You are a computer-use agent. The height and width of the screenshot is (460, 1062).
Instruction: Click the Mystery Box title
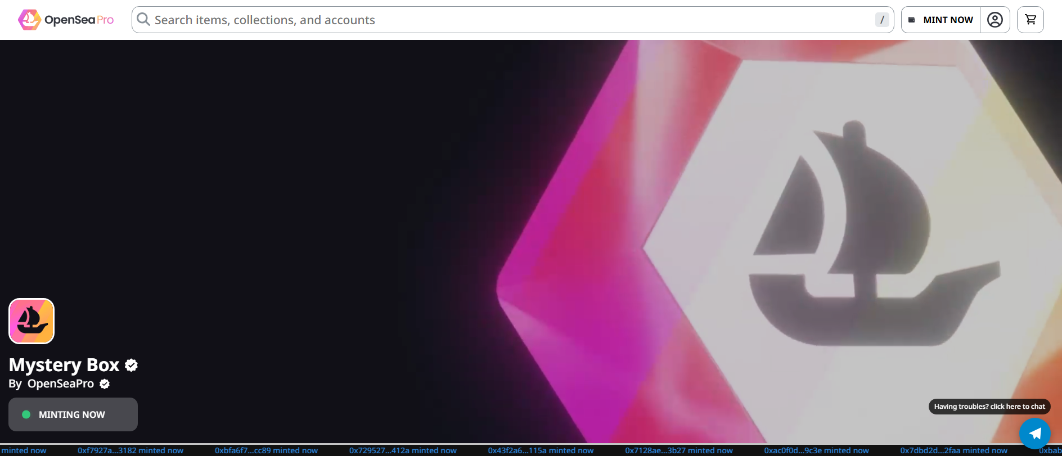point(64,365)
